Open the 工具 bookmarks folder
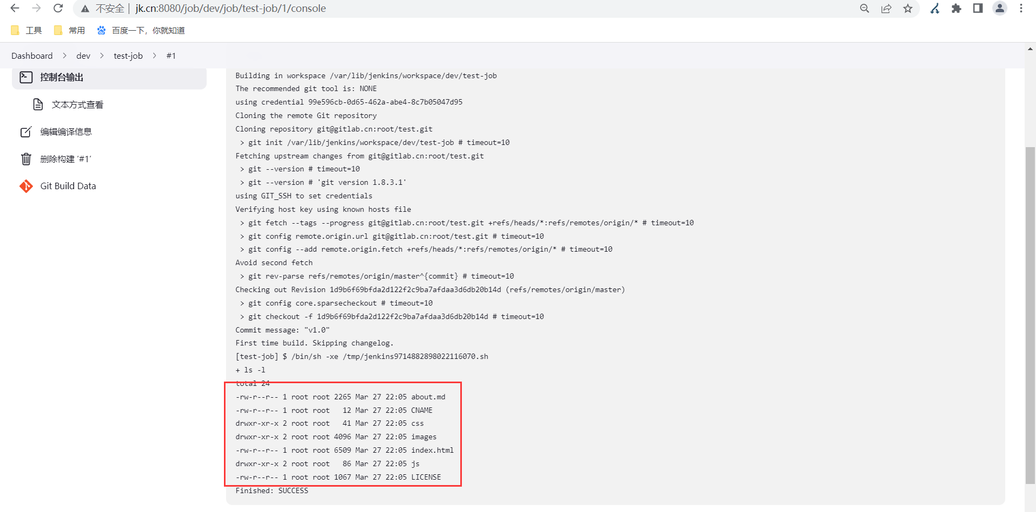The image size is (1036, 512). point(26,30)
